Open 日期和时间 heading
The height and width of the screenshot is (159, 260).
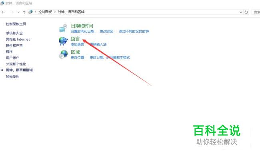(82, 26)
